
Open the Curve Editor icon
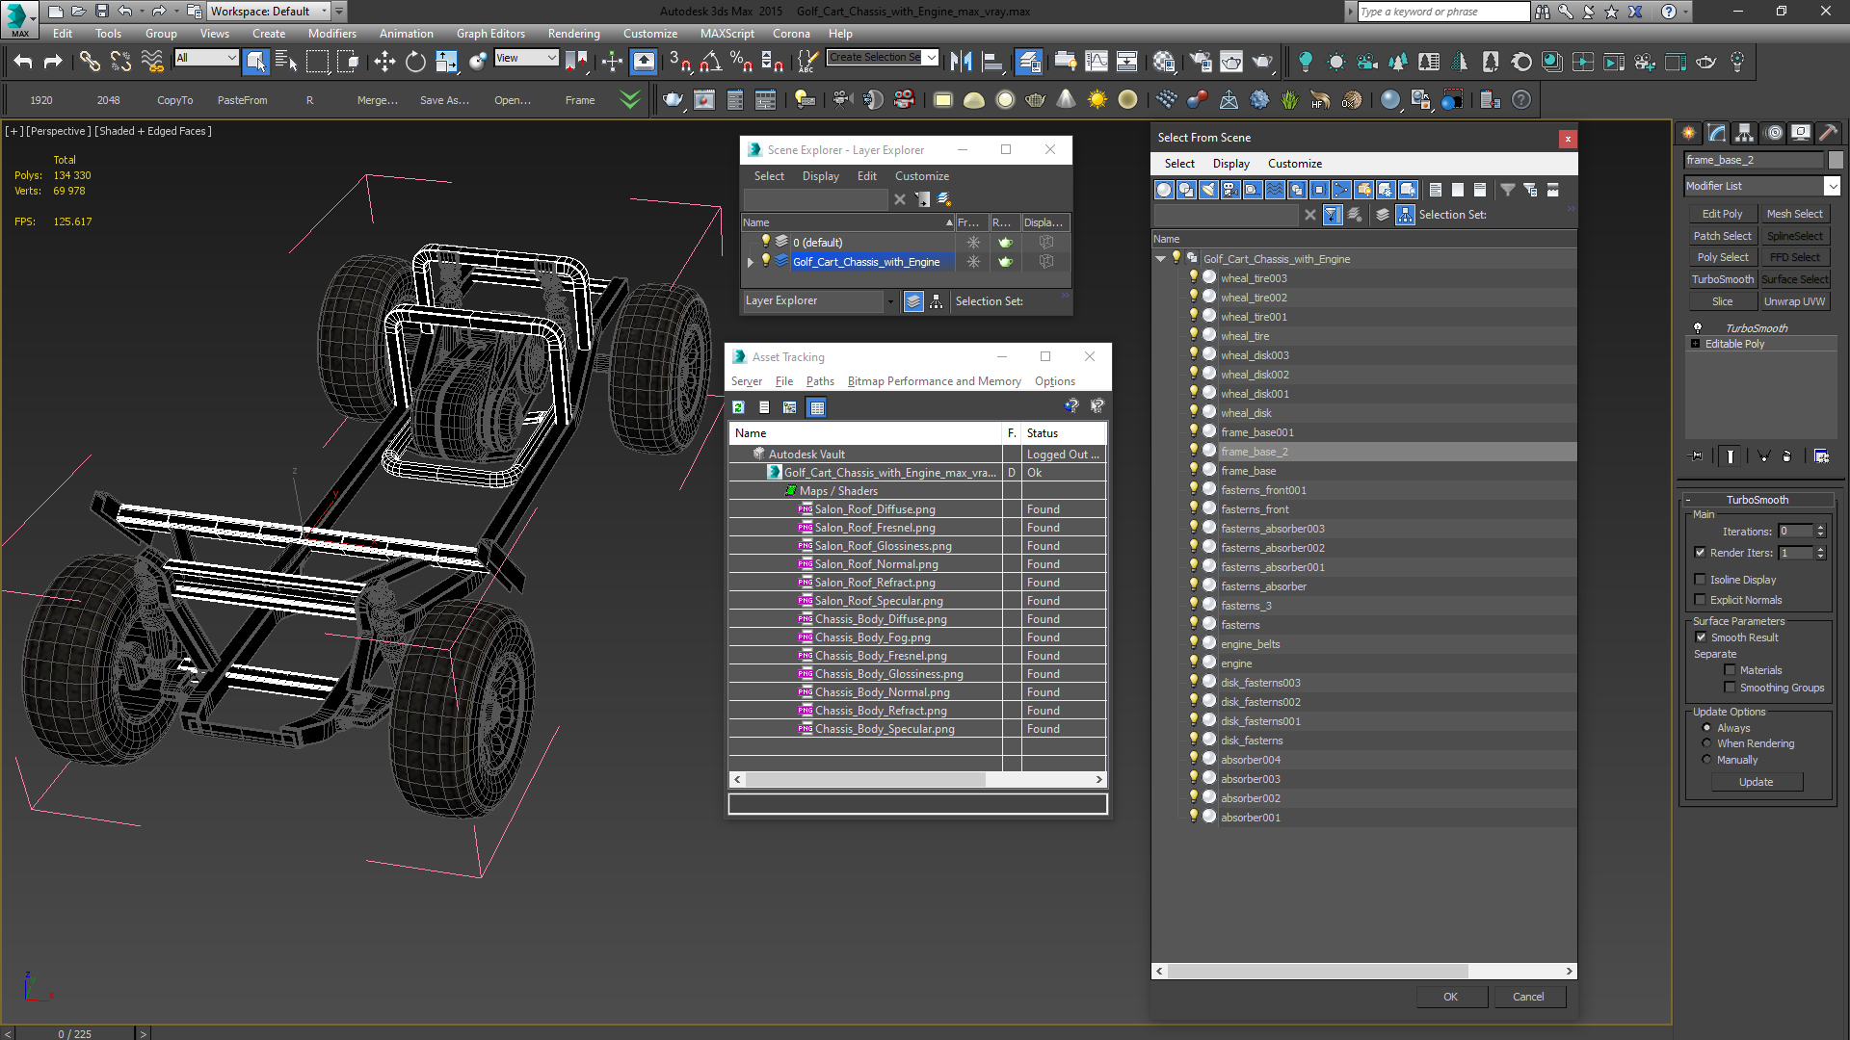tap(1096, 62)
